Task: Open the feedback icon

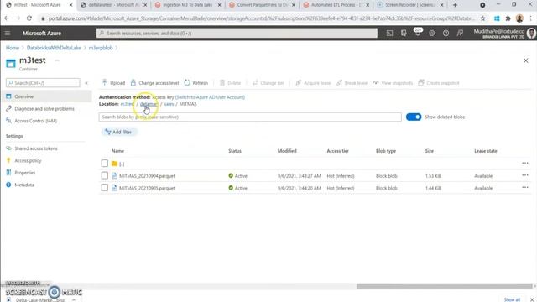Action: pyautogui.click(x=460, y=34)
